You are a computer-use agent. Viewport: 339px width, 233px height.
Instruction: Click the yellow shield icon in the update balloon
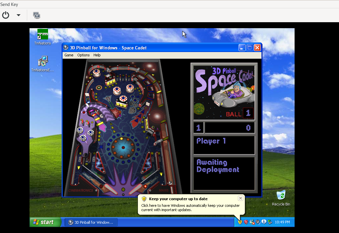click(144, 199)
